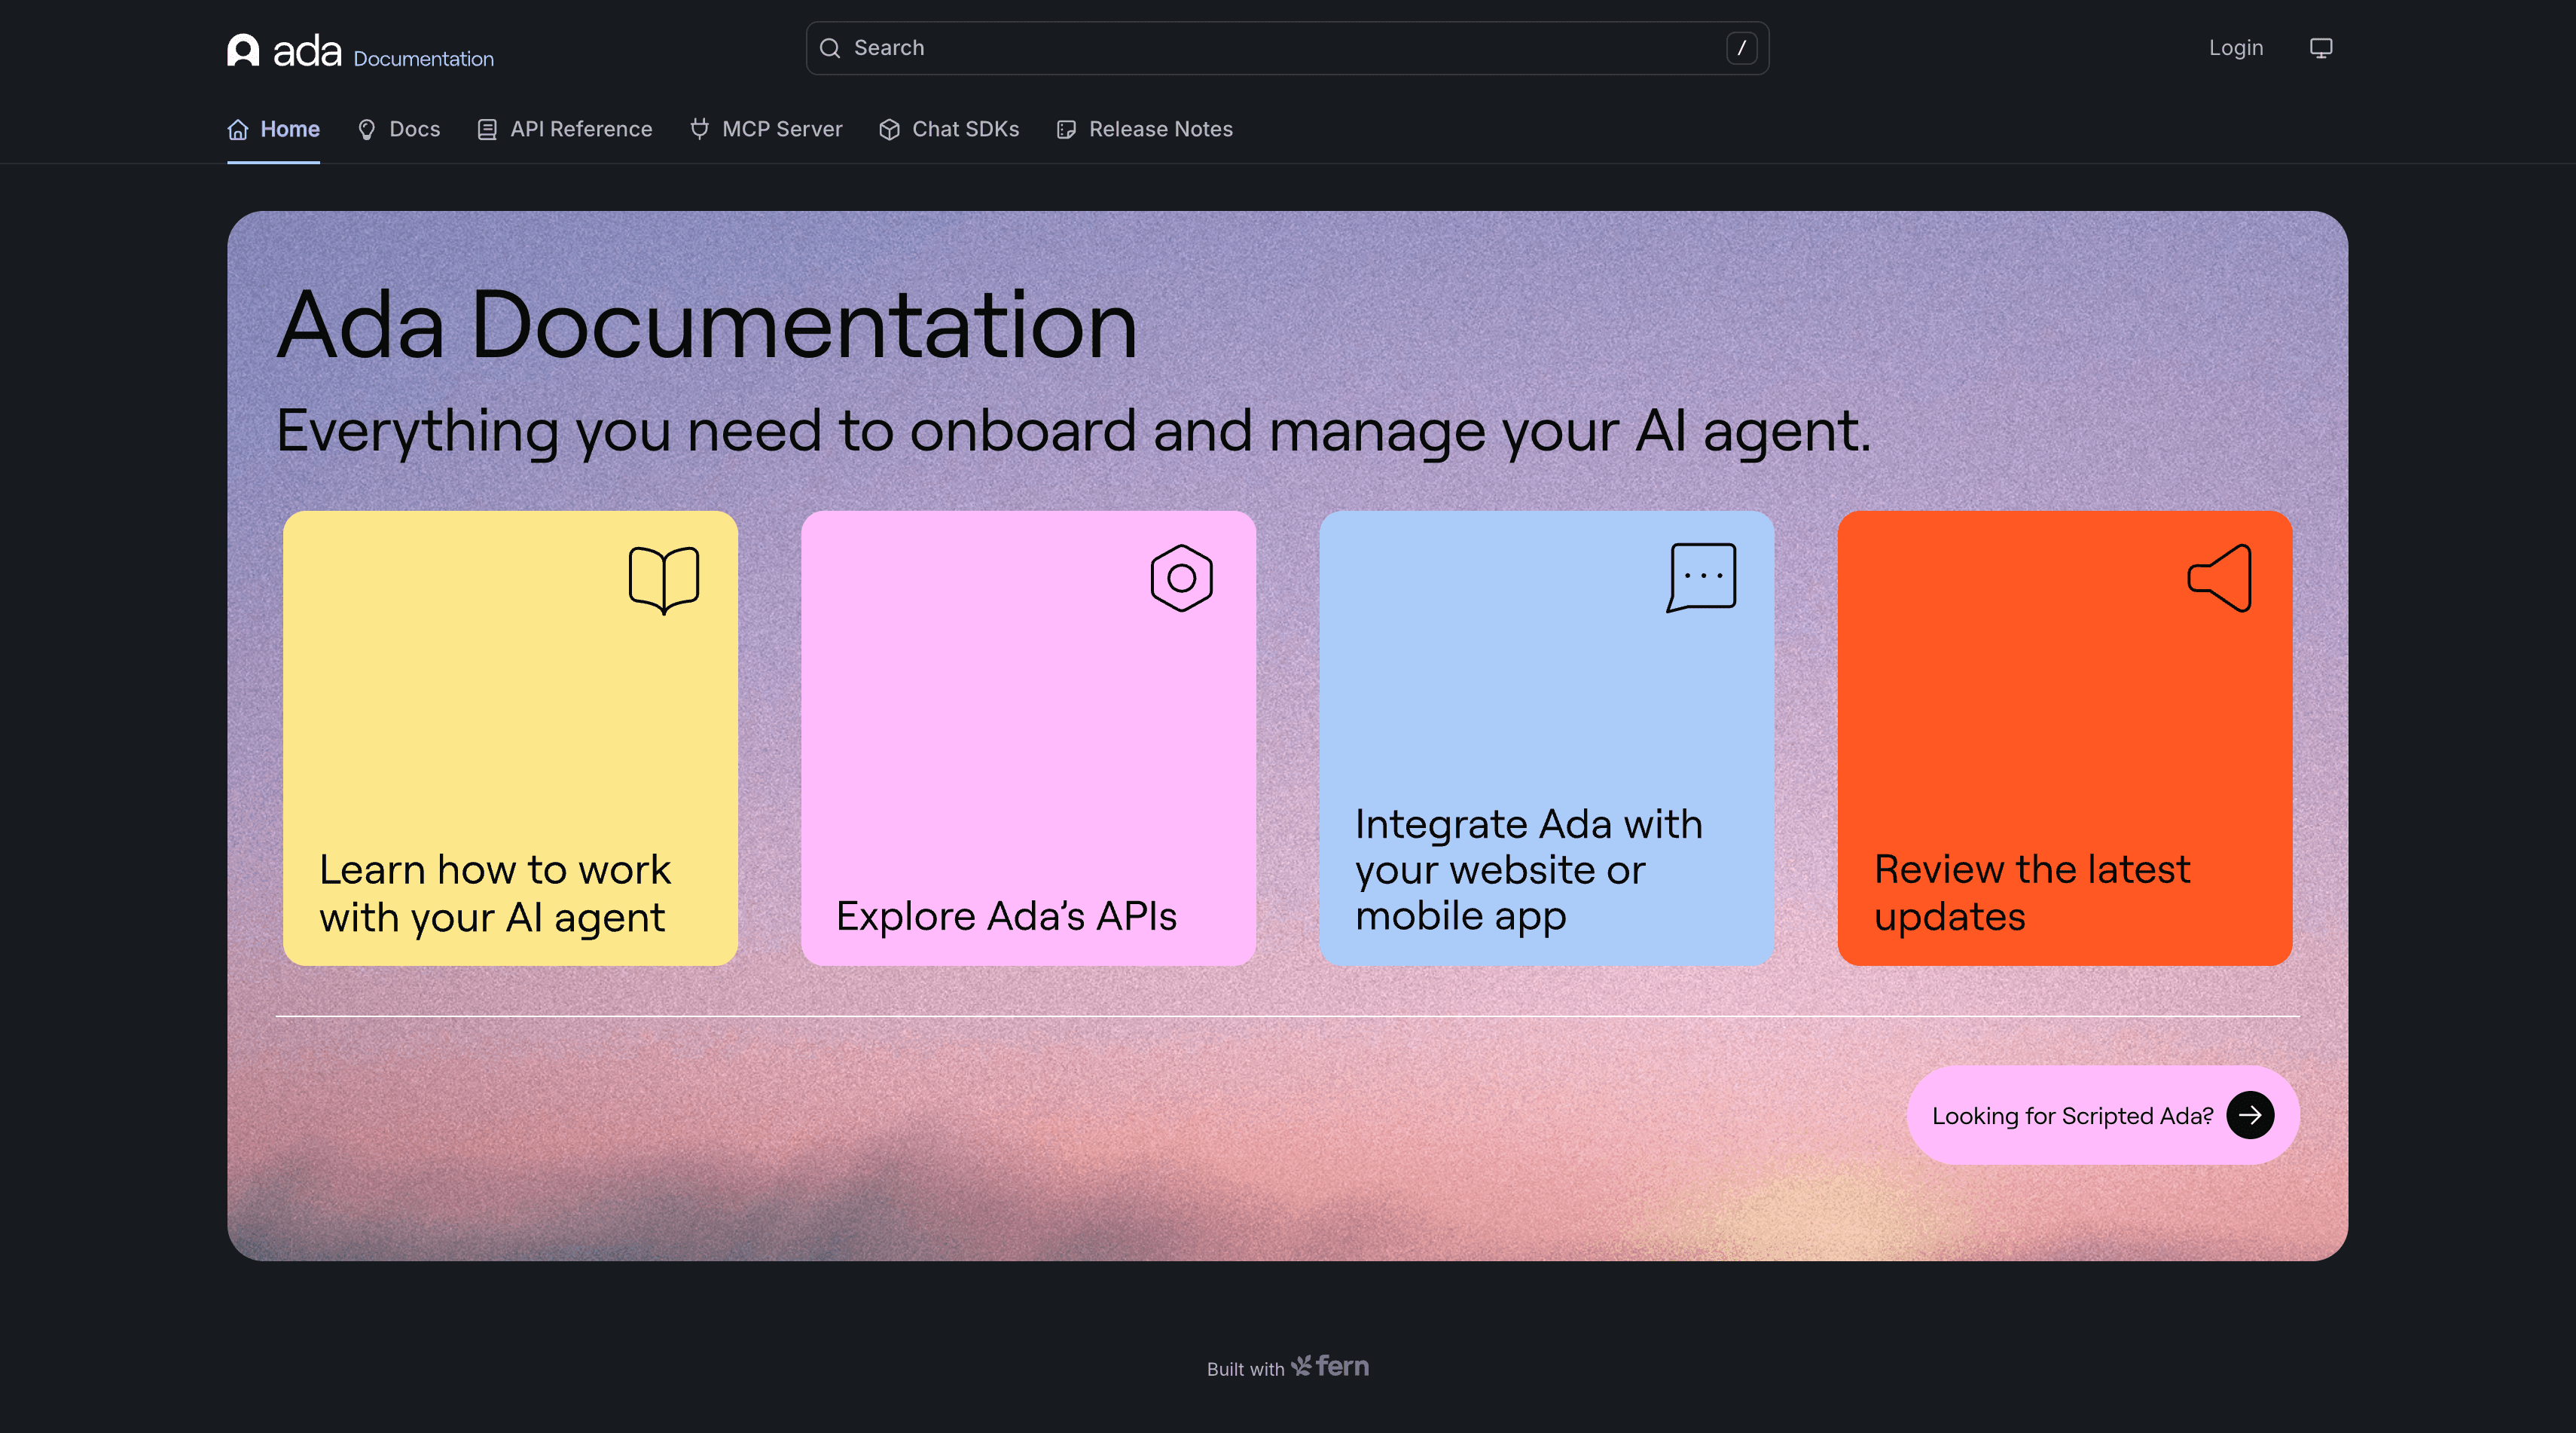Focus the Search input field
Image resolution: width=2576 pixels, height=1433 pixels.
pos(1287,48)
